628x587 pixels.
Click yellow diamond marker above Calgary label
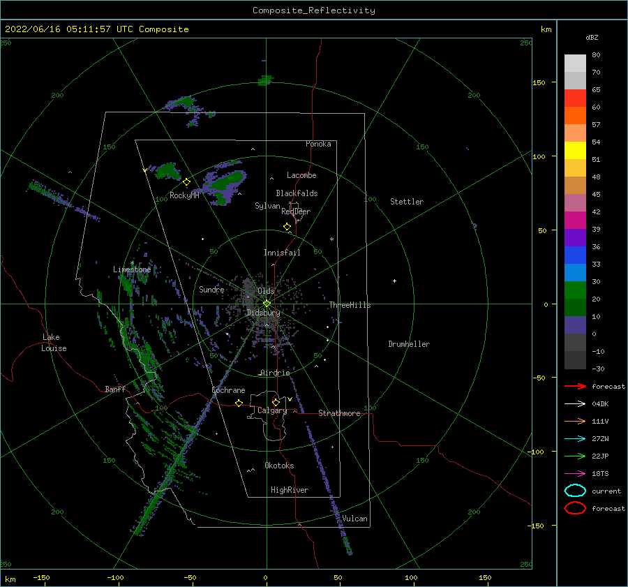coord(276,402)
